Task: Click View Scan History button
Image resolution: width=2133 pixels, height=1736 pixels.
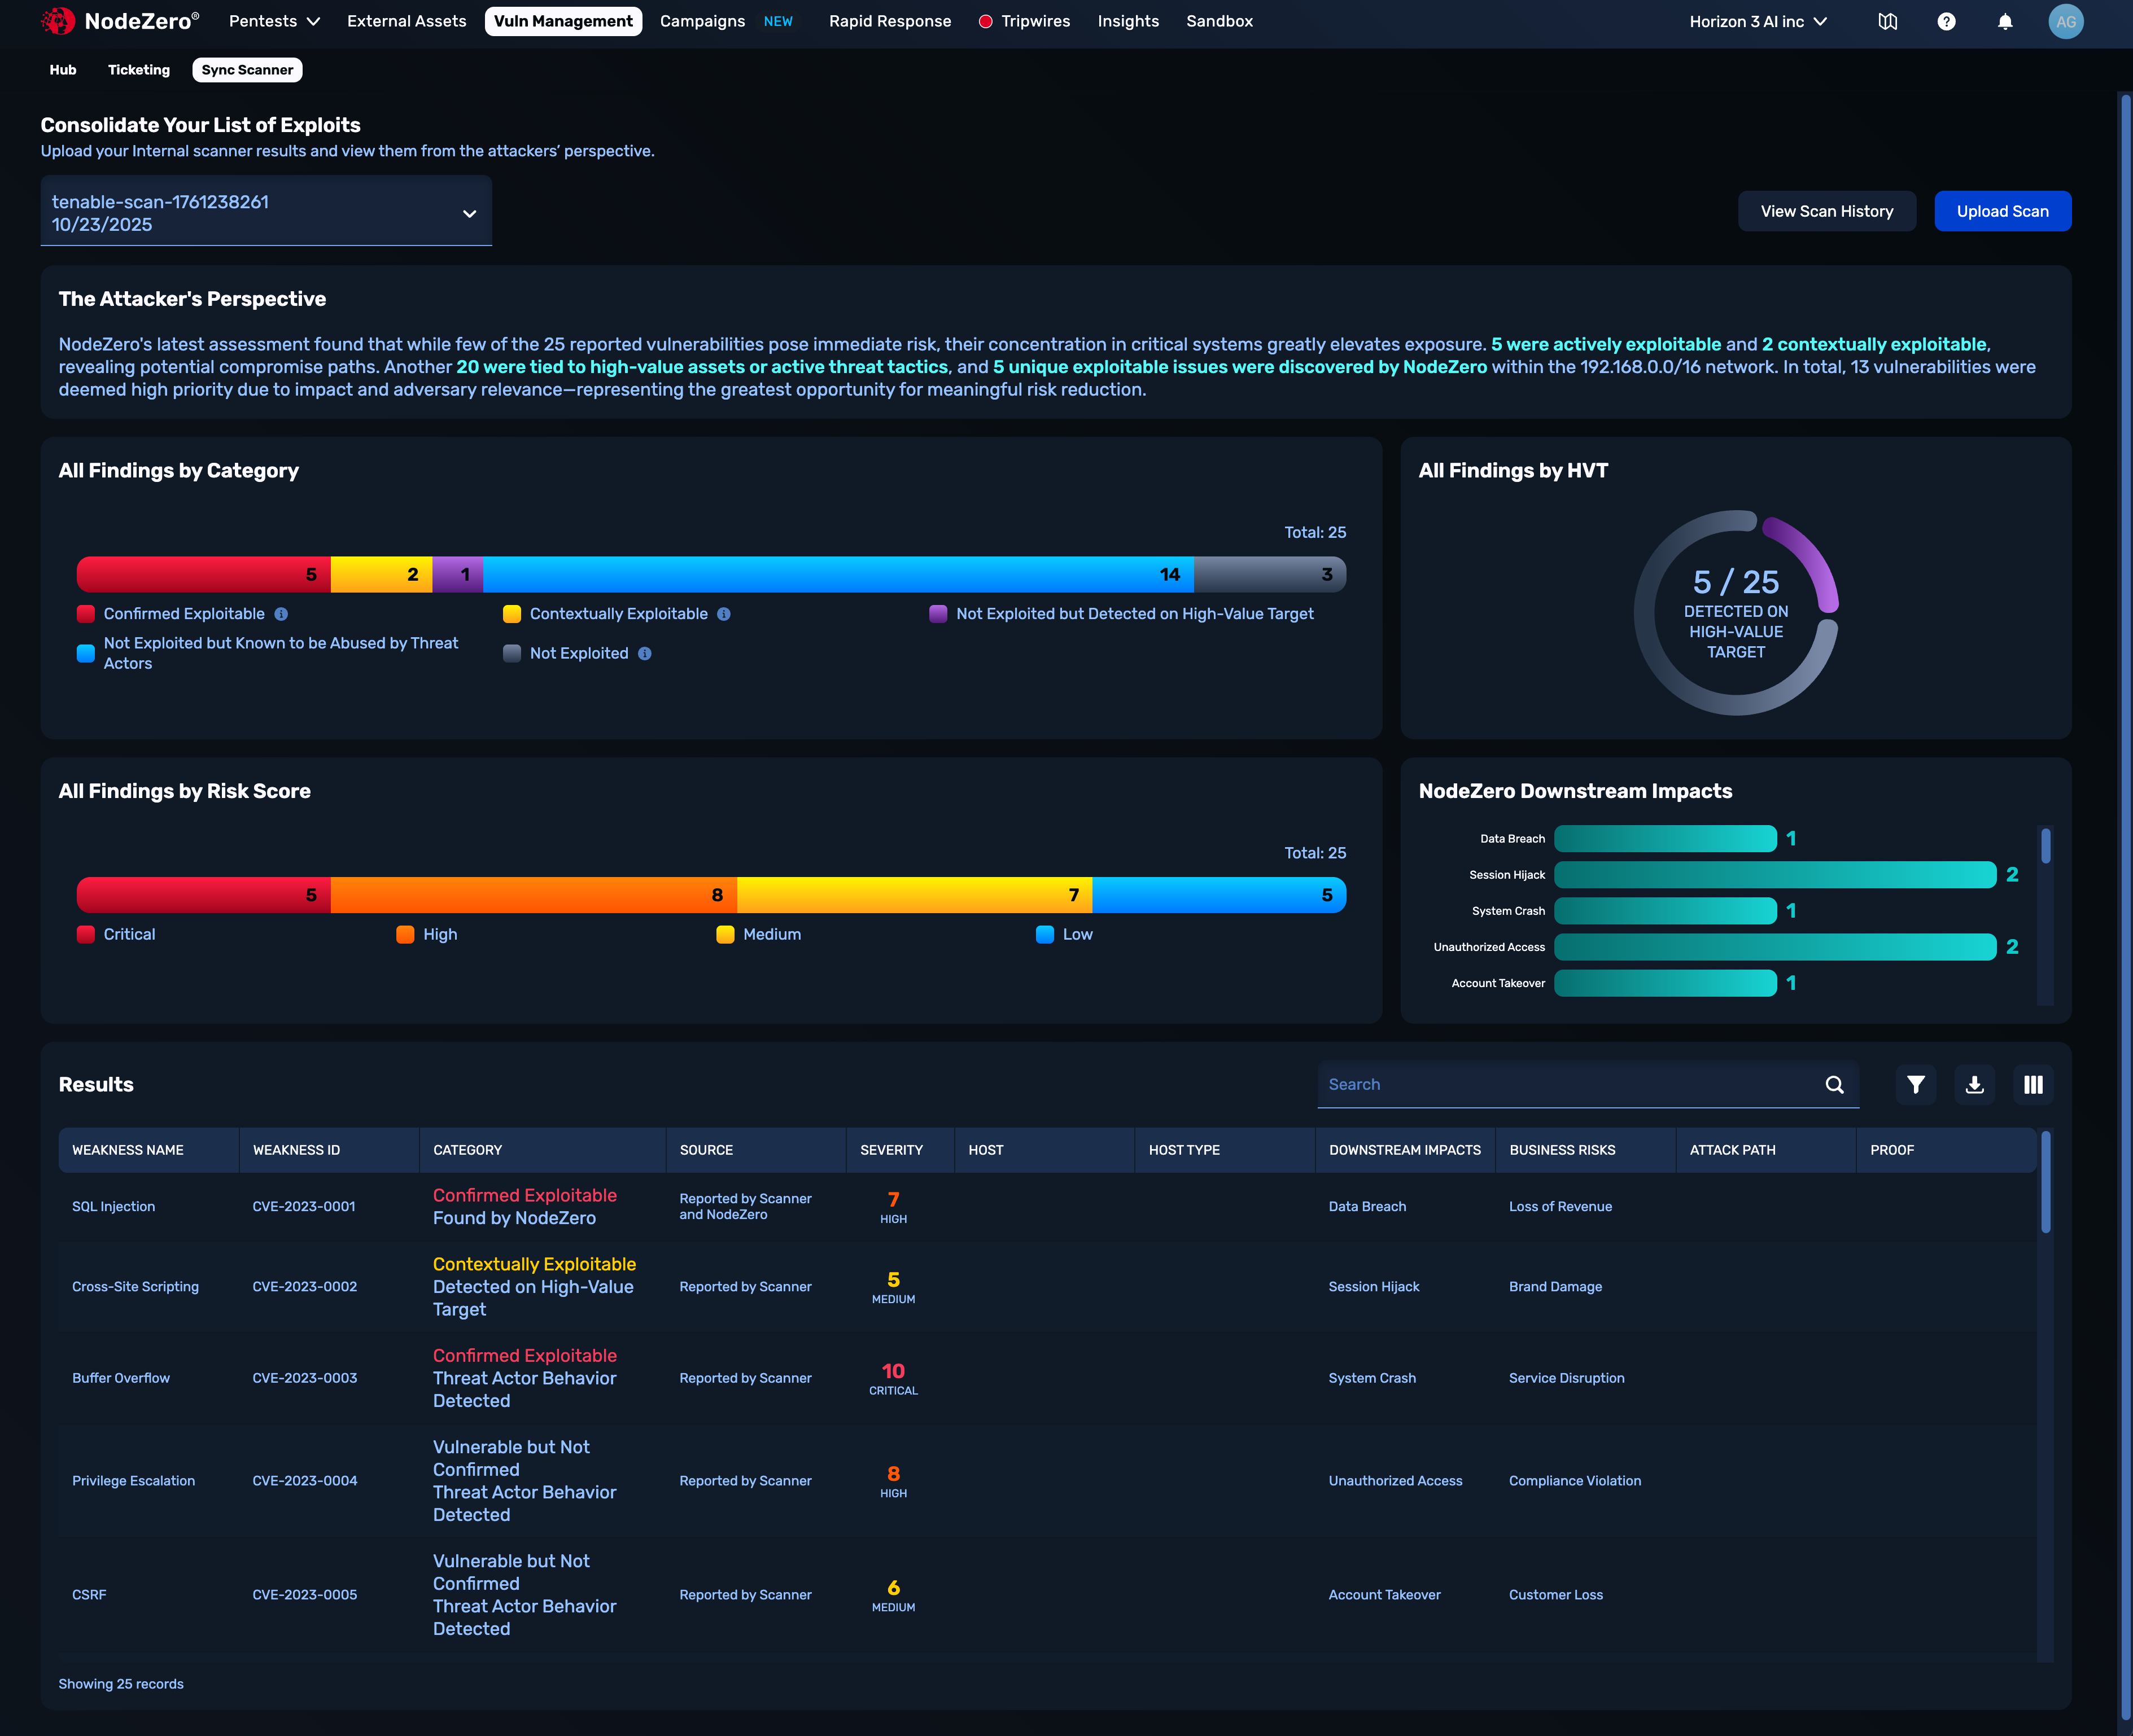Action: (x=1826, y=211)
